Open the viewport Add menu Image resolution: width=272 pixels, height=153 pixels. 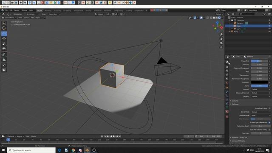(32, 18)
